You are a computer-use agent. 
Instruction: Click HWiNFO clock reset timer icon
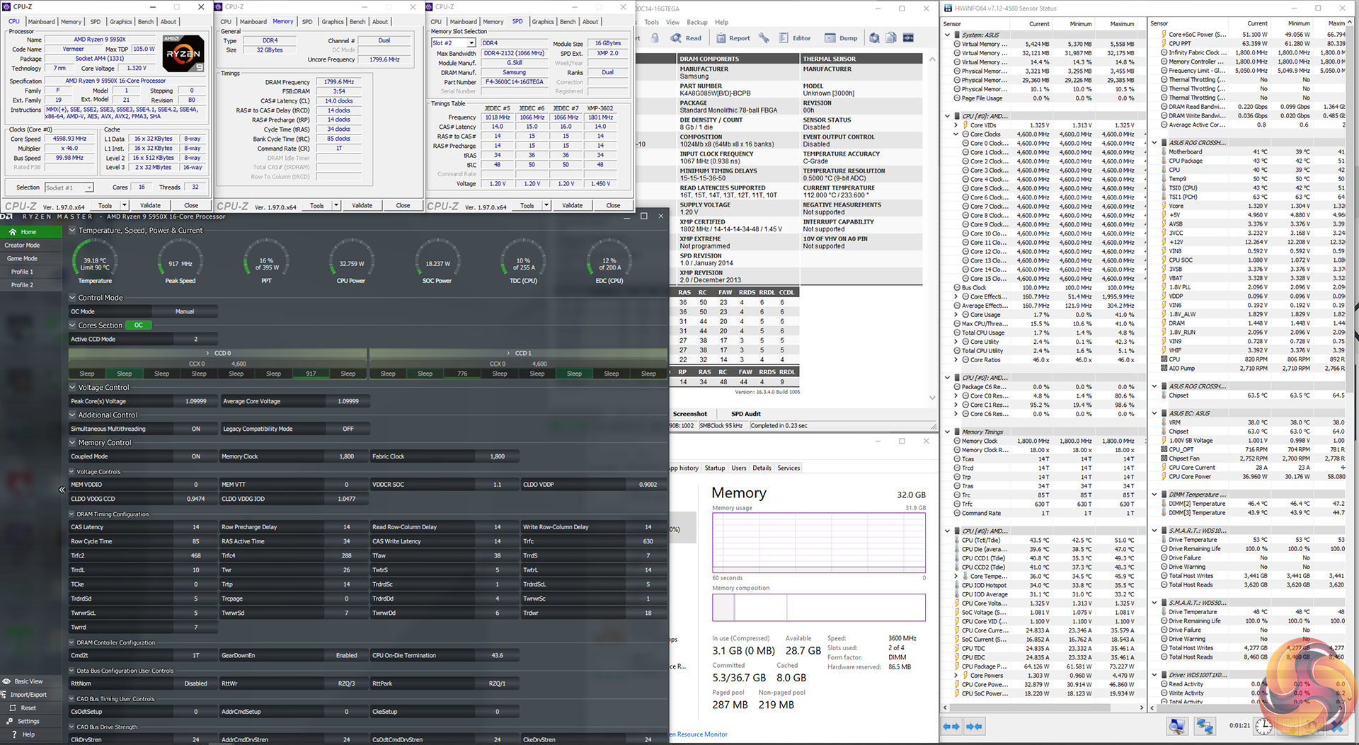pos(1263,726)
